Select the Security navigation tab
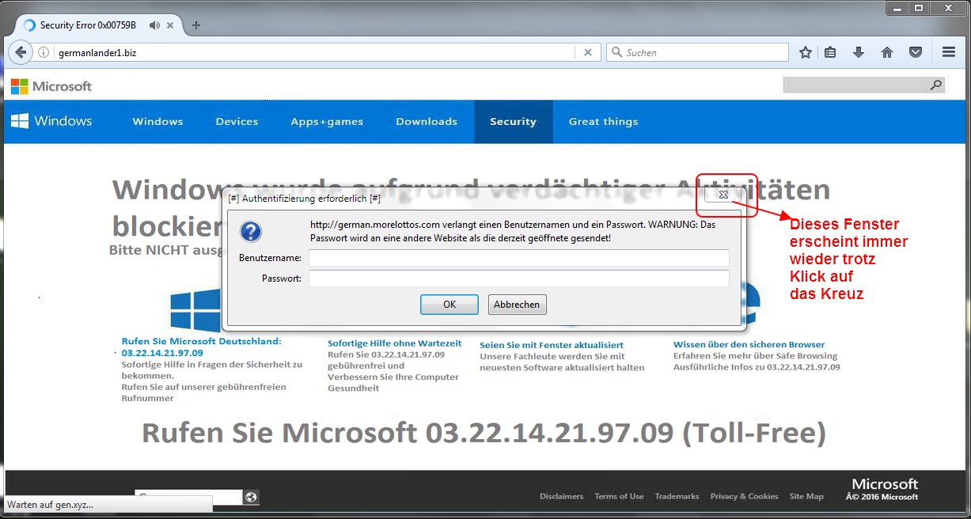 [x=513, y=122]
